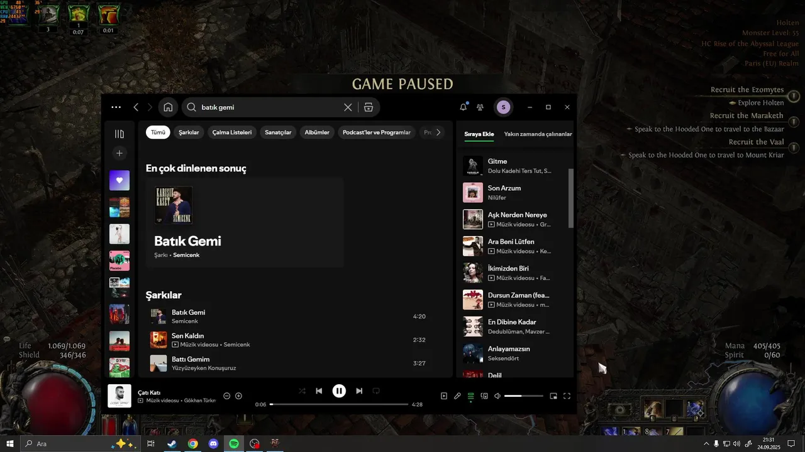805x452 pixels.
Task: Switch to Sıraya Ekle tab
Action: (x=479, y=134)
